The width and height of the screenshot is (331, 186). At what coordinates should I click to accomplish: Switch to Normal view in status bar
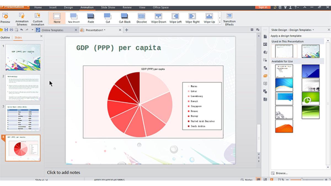(258, 180)
